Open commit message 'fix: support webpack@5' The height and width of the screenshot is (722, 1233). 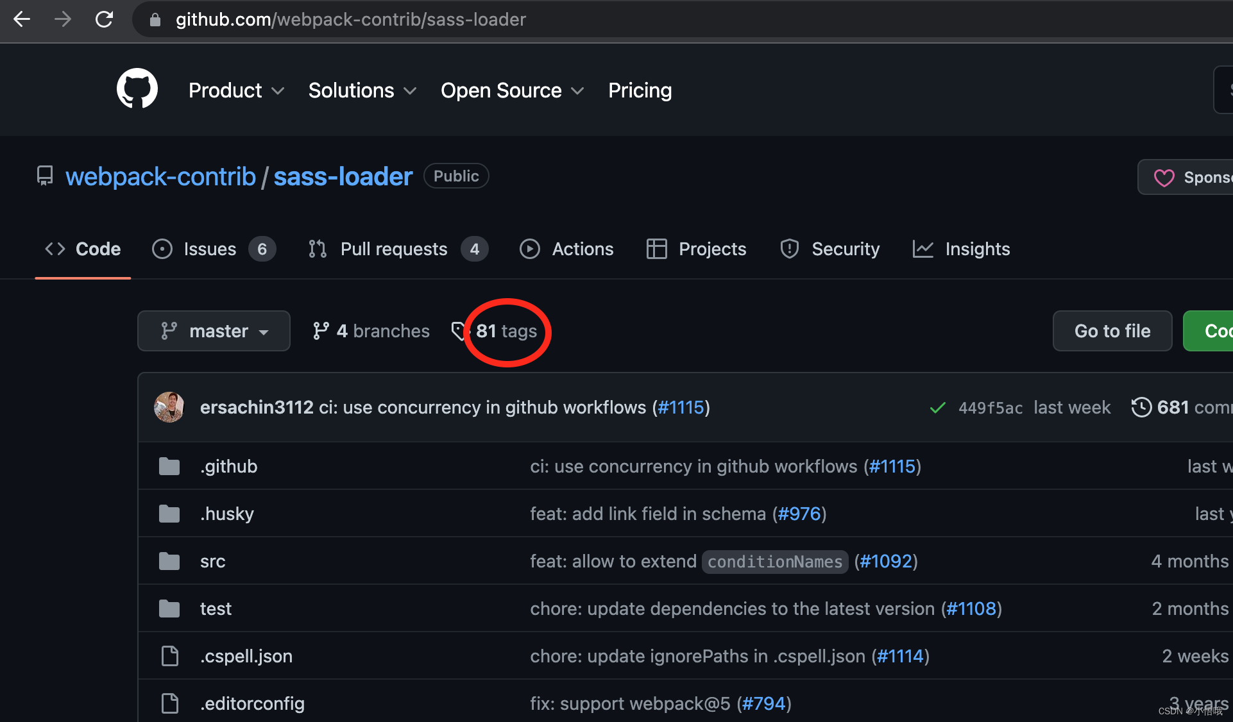point(630,703)
